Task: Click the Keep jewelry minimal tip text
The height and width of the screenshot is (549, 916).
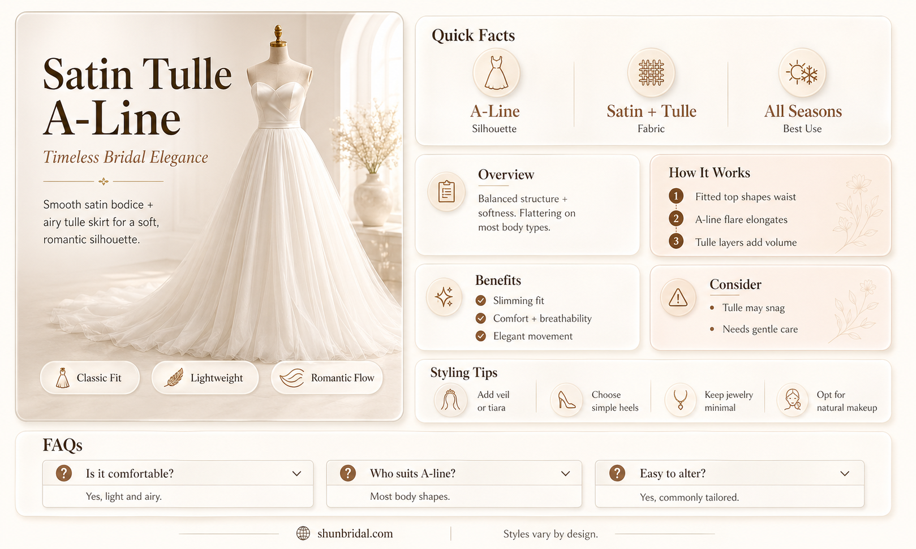Action: tap(729, 401)
